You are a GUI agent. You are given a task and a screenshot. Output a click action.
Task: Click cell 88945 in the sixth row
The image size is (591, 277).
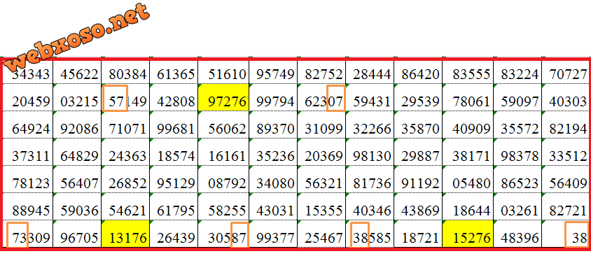[28, 206]
